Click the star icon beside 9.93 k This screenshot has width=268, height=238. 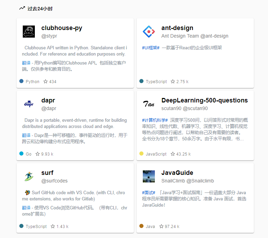tap(38, 154)
